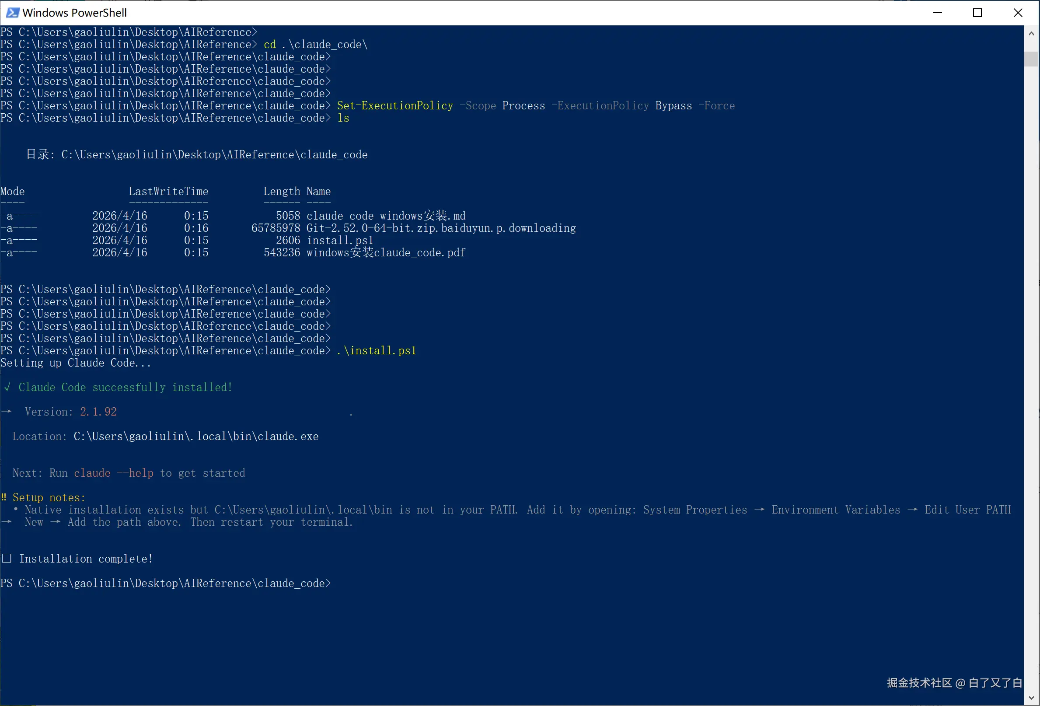
Task: Click the box glyph before Installation complete
Action: pyautogui.click(x=7, y=558)
